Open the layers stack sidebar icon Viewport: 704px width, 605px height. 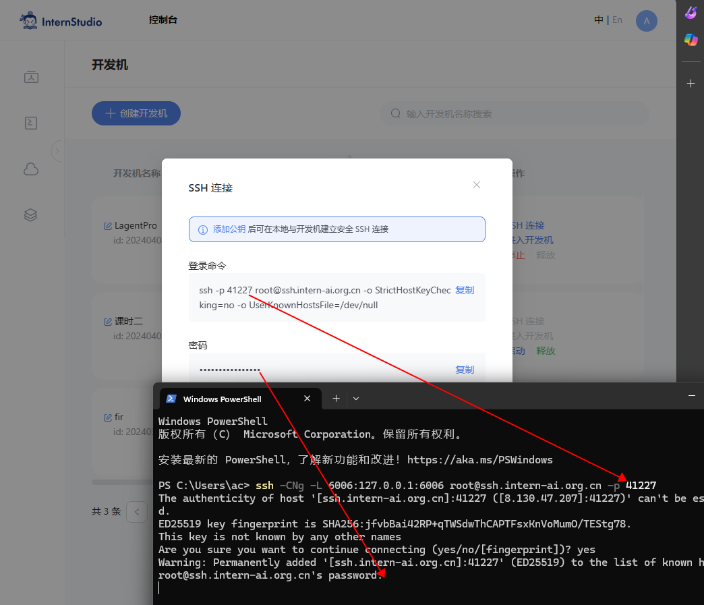30,215
